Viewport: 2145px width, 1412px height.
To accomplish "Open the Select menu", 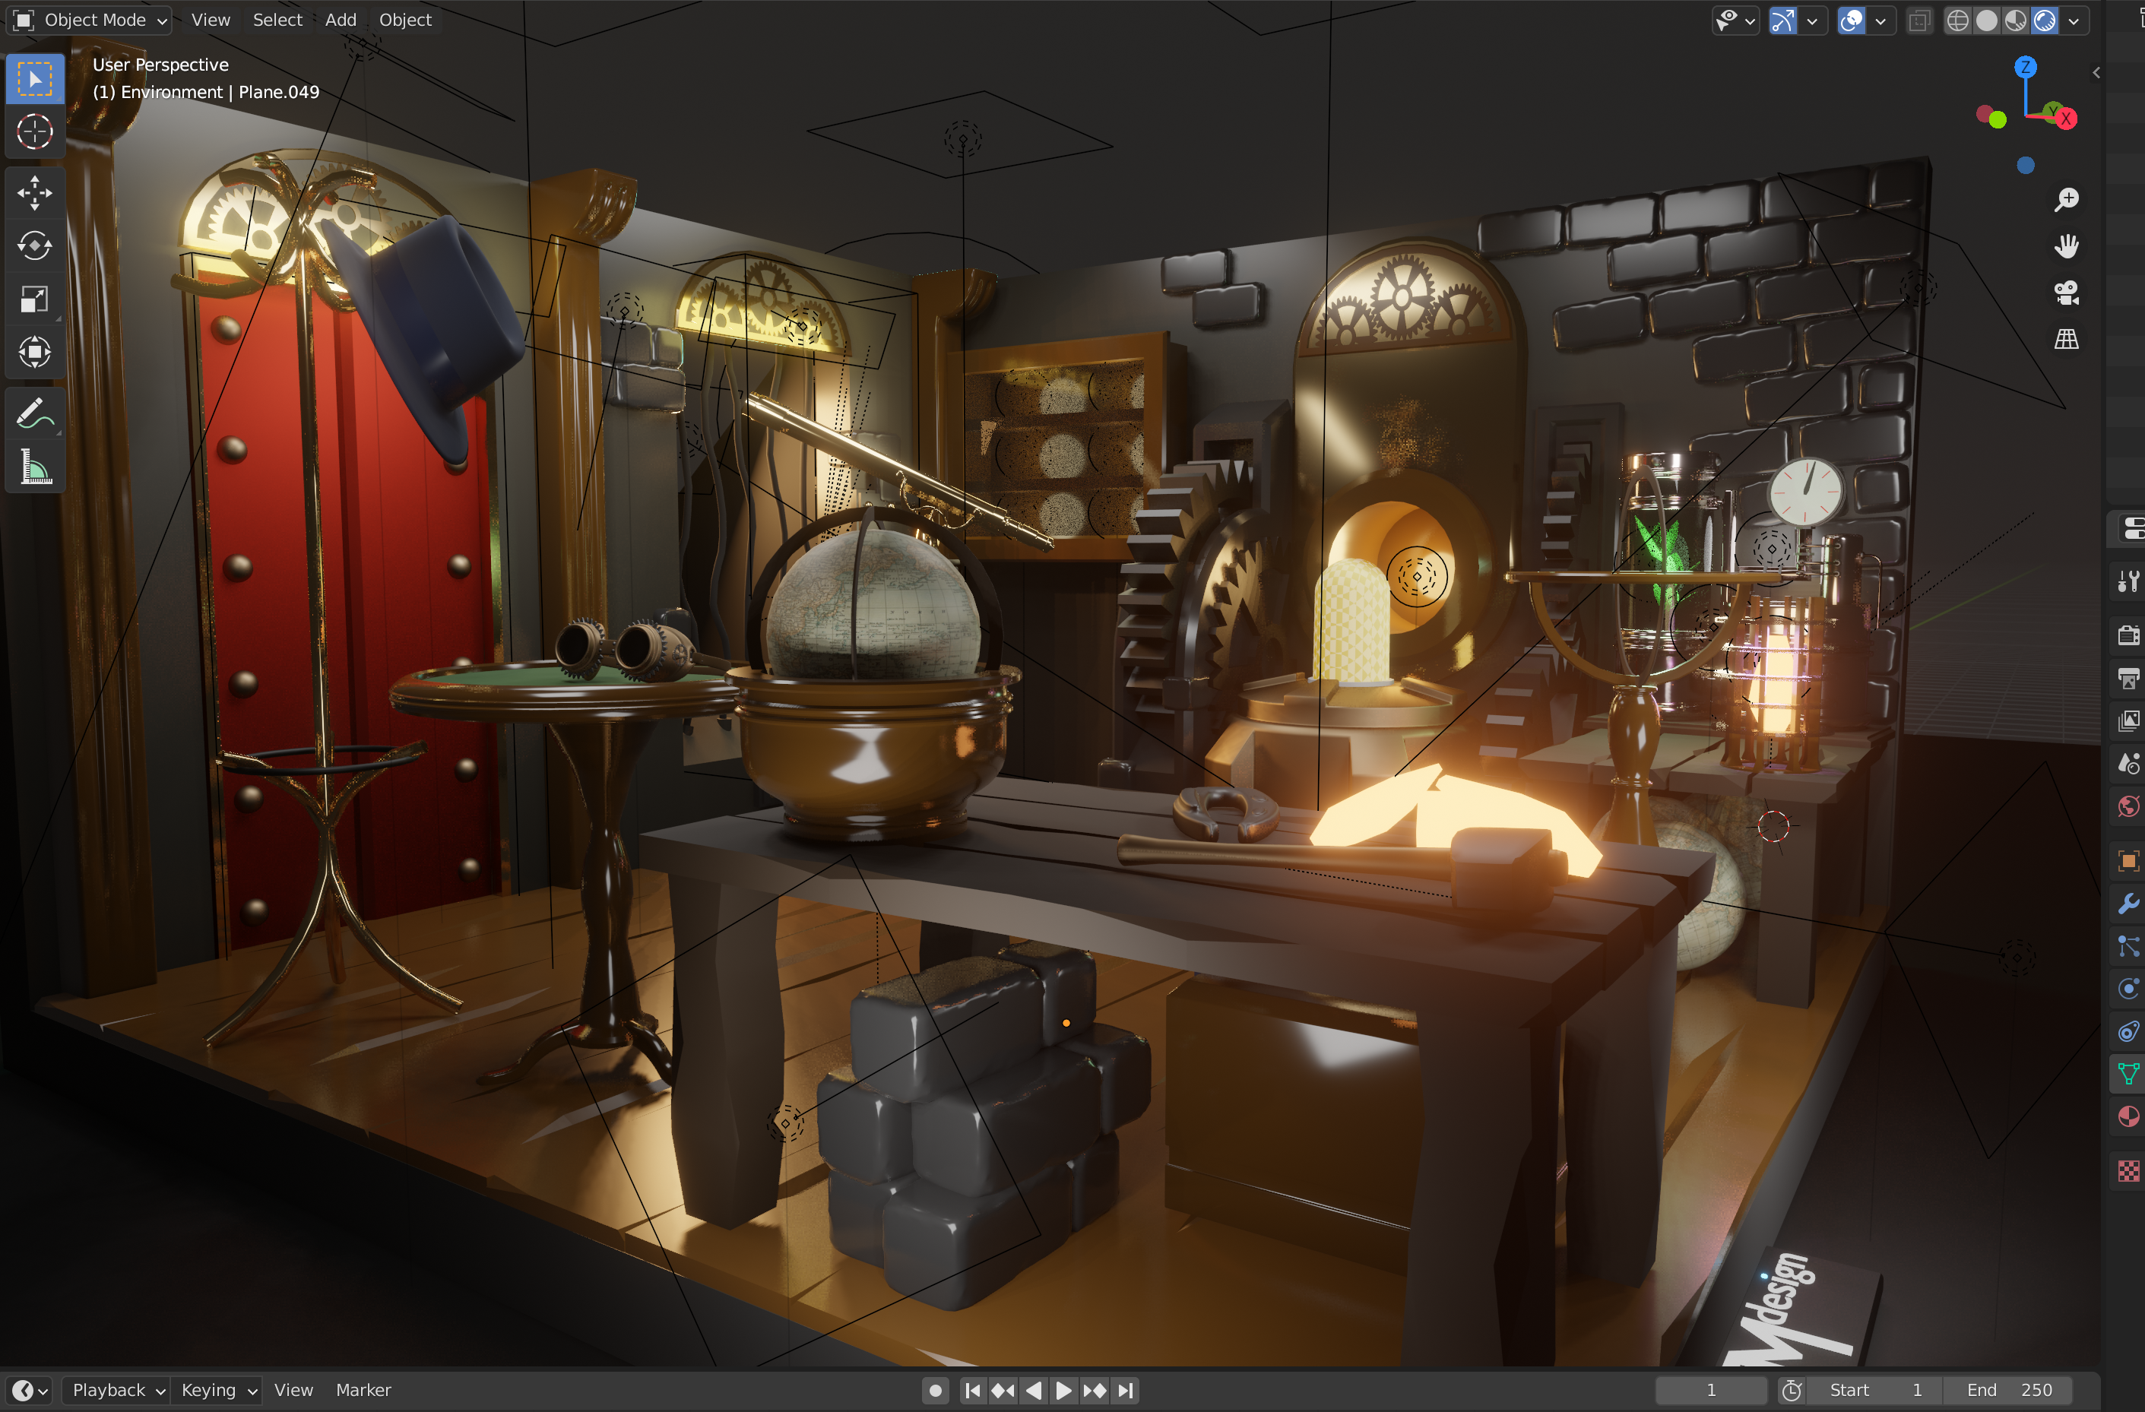I will [277, 20].
